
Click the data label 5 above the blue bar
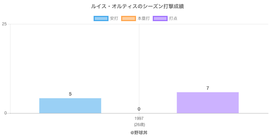click(70, 94)
